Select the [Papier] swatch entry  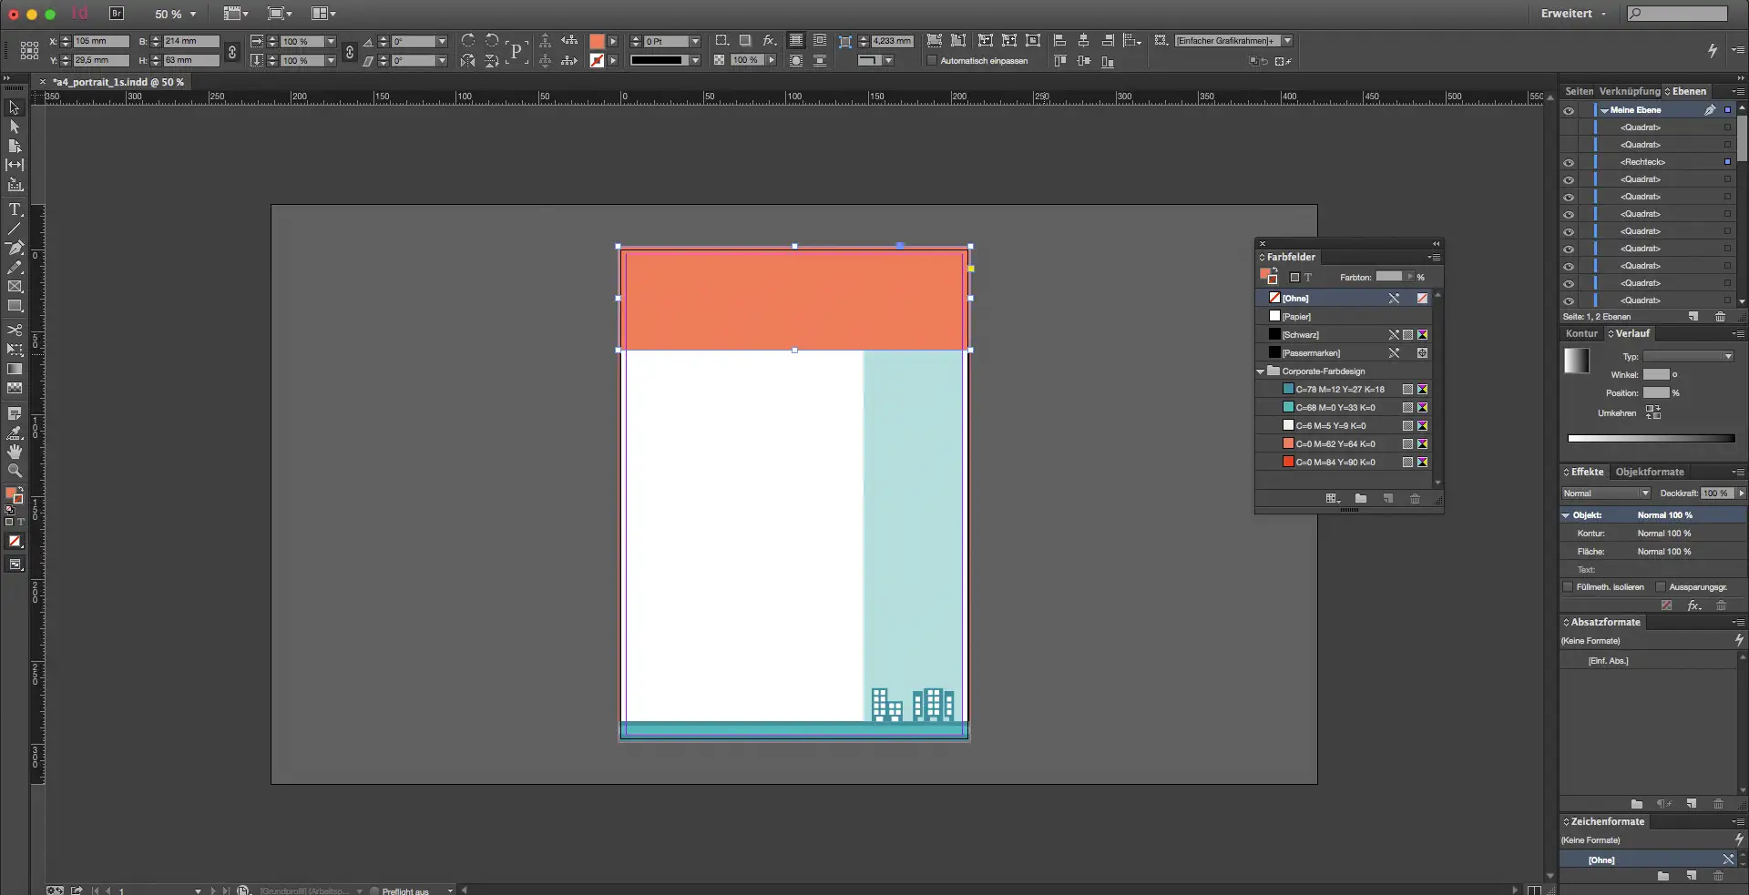tap(1296, 317)
